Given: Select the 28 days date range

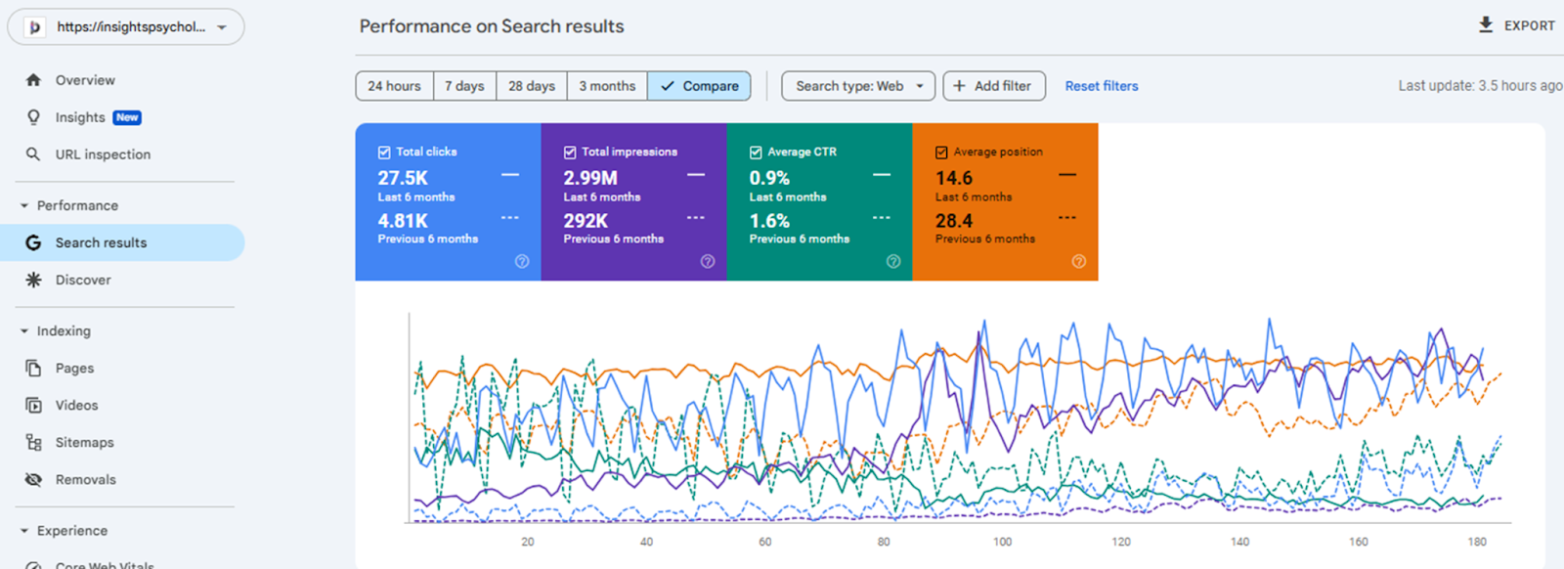Looking at the screenshot, I should [531, 86].
